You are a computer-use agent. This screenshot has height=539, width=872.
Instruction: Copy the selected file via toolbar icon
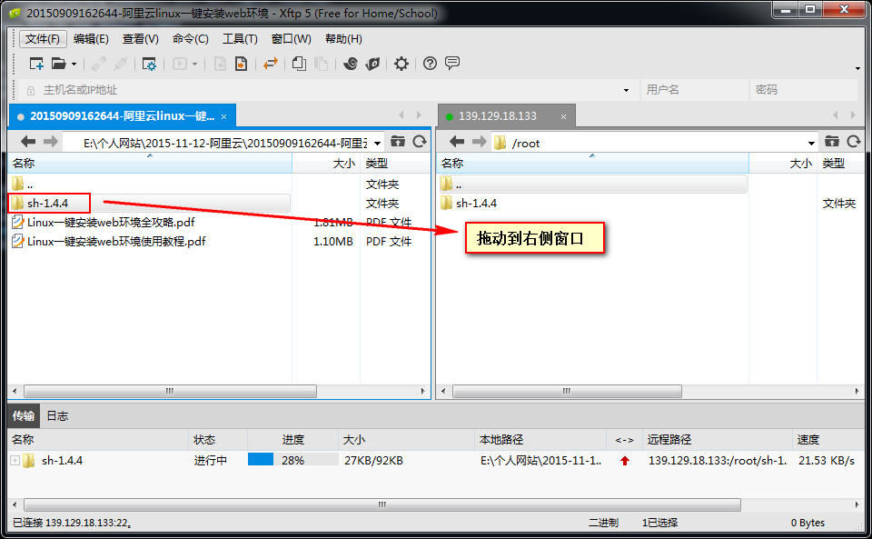point(298,64)
